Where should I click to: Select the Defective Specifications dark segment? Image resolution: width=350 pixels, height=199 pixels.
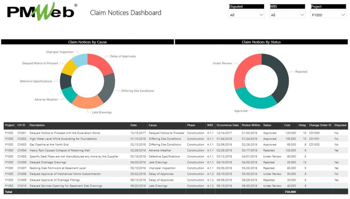tap(66, 81)
